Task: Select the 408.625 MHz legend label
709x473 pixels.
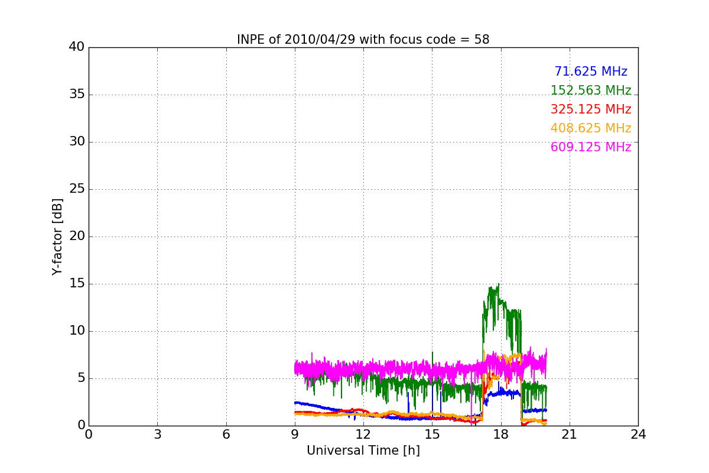Action: [x=591, y=128]
